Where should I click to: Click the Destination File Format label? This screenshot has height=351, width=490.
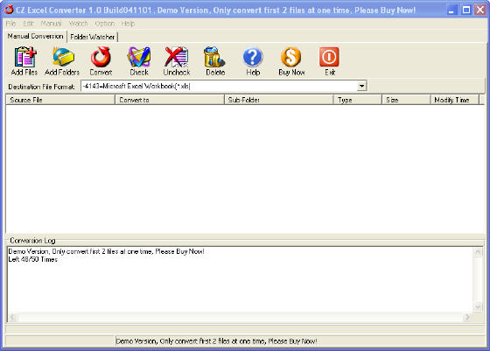tap(41, 87)
